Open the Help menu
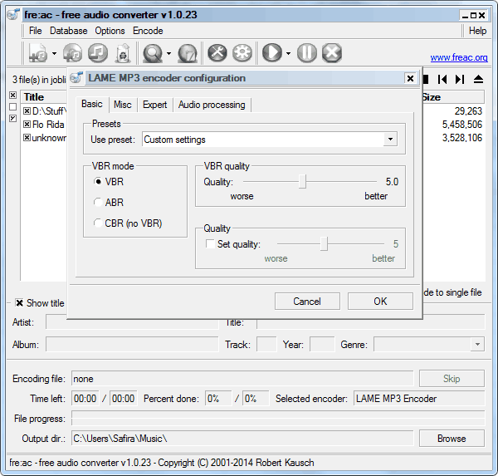Image resolution: width=498 pixels, height=476 pixels. [478, 31]
